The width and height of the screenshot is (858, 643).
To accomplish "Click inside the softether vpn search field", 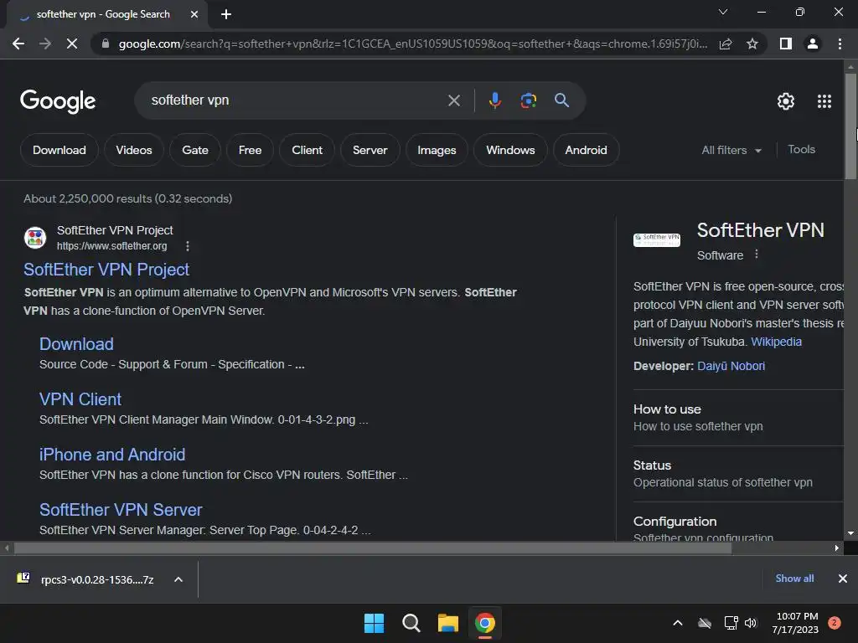I will (296, 100).
